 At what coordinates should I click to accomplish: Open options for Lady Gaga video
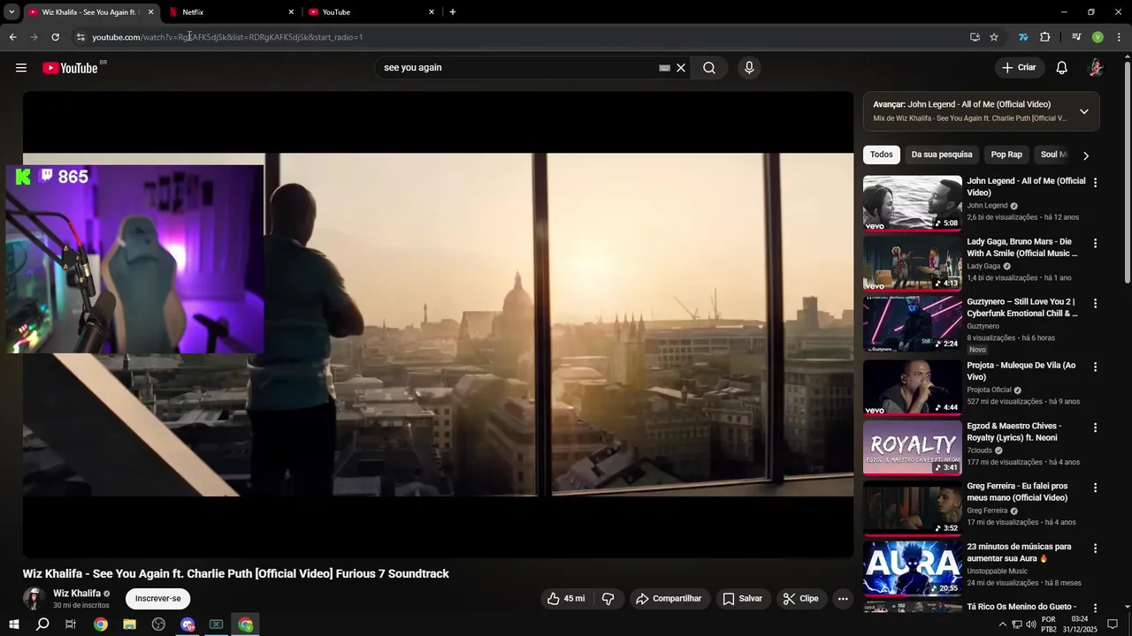coord(1095,243)
